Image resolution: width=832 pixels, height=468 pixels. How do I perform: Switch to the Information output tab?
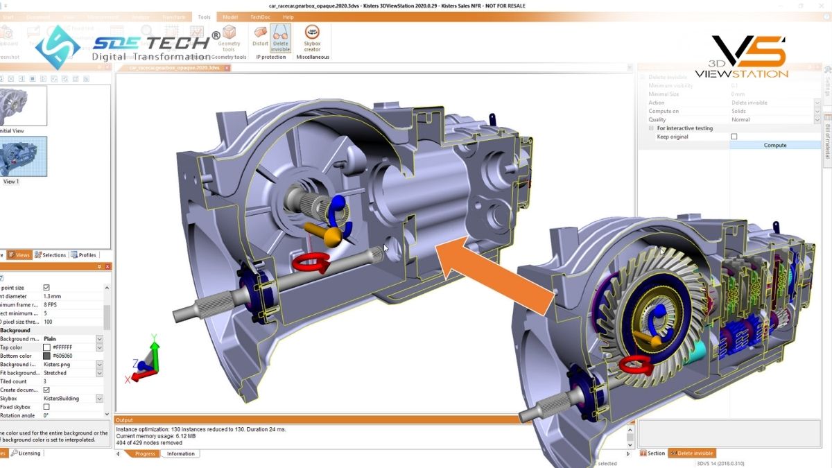tap(180, 453)
